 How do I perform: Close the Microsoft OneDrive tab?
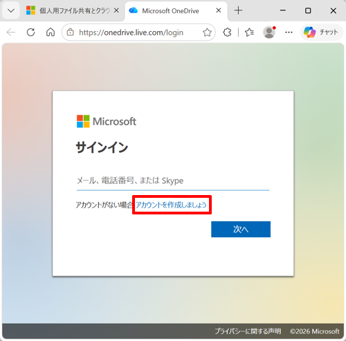click(219, 10)
